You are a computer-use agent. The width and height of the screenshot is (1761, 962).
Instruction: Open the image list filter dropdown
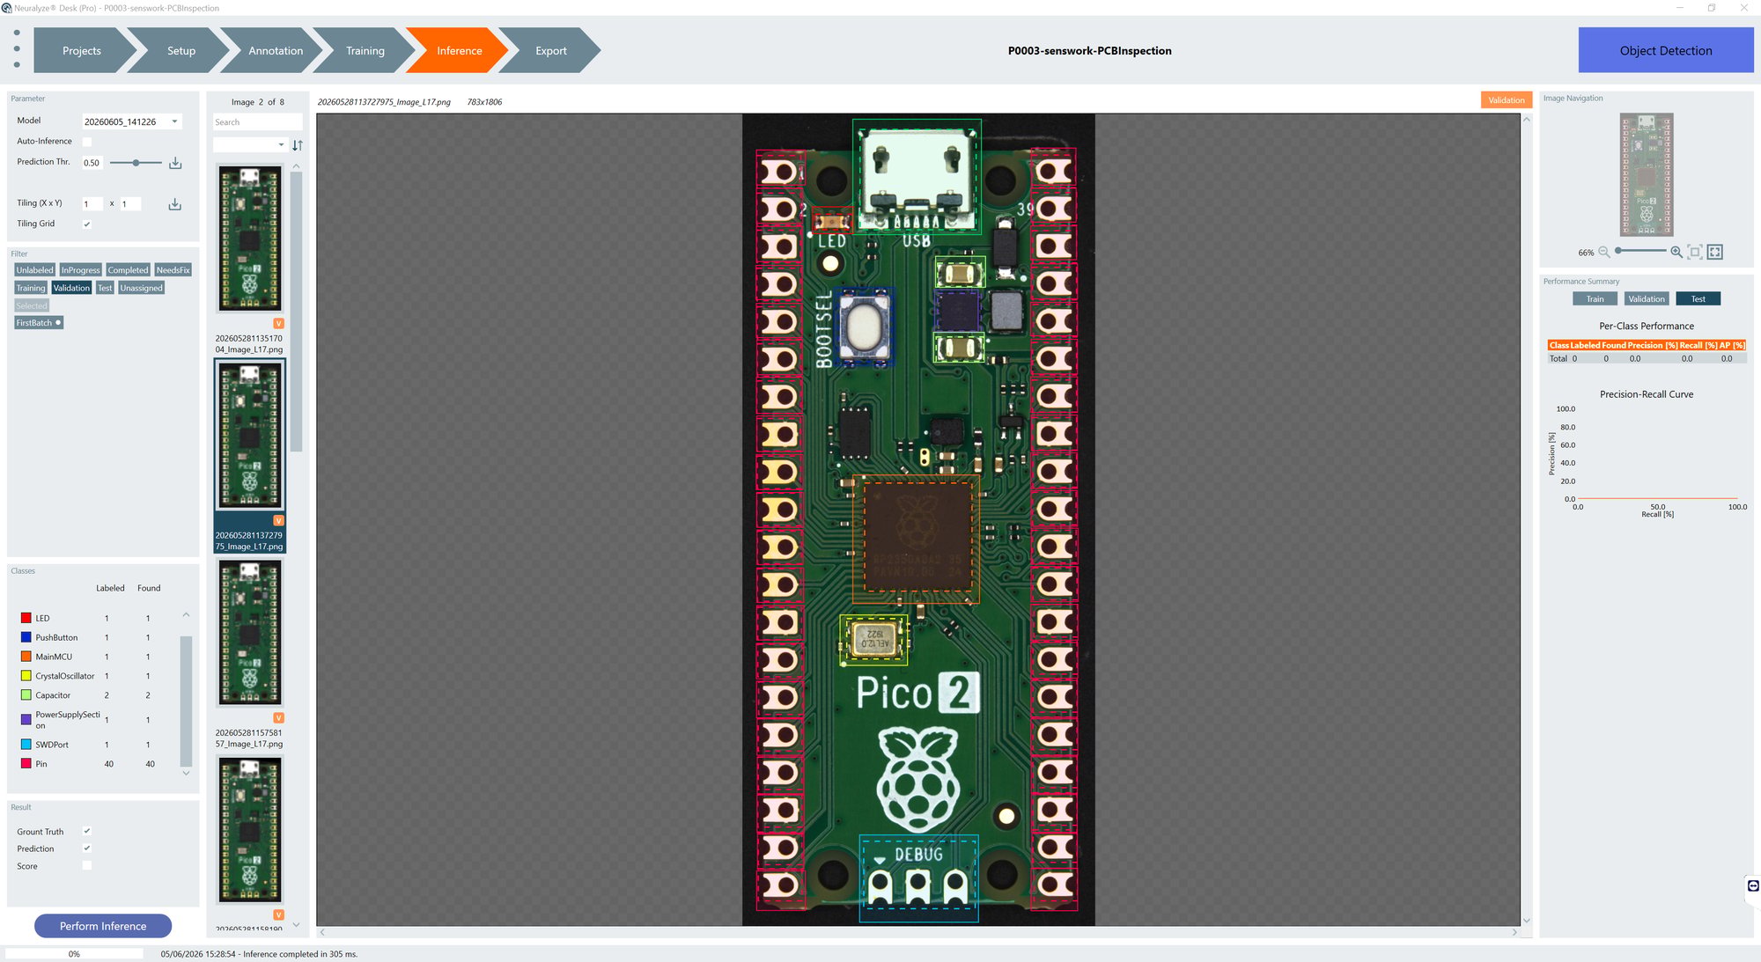pyautogui.click(x=250, y=145)
